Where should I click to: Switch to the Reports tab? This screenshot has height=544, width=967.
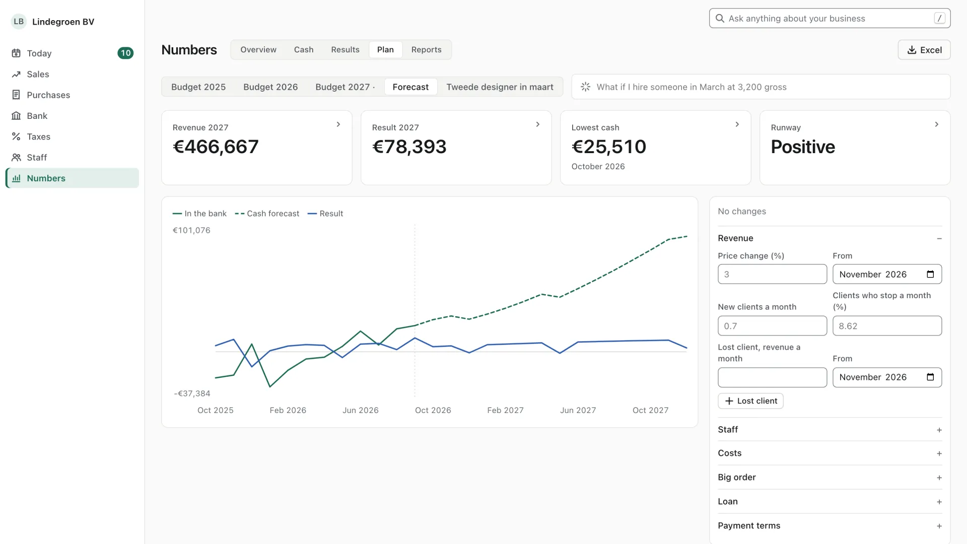(426, 50)
